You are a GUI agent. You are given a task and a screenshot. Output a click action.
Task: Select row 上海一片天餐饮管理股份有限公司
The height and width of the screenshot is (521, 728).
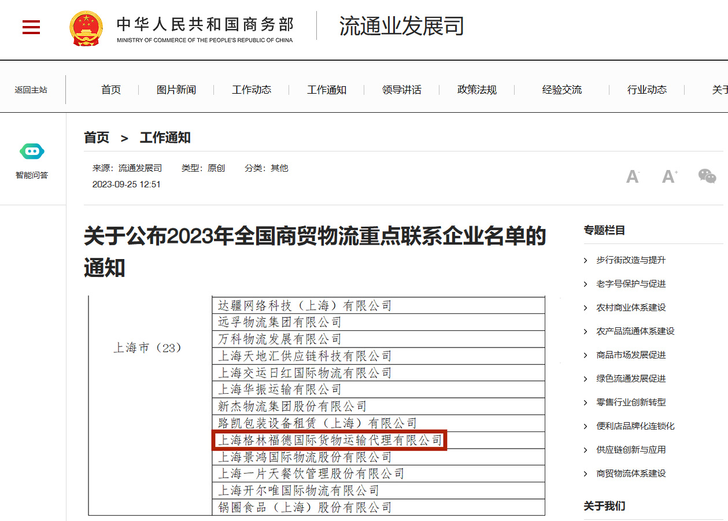click(378, 474)
